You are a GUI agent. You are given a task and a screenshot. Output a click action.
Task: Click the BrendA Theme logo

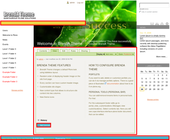coord(19,14)
